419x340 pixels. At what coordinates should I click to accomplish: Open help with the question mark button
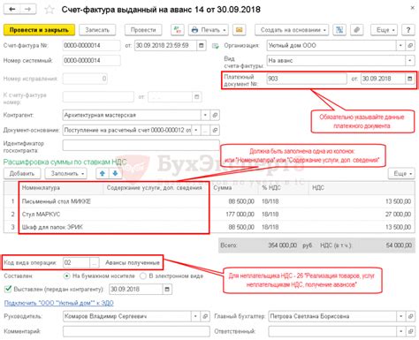pyautogui.click(x=408, y=30)
